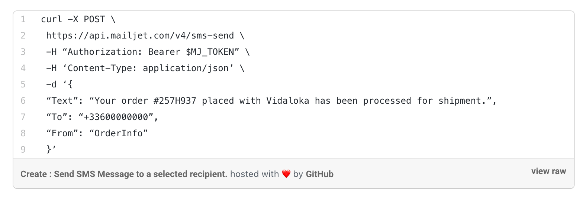The width and height of the screenshot is (586, 200).
Task: Click the +33600000000 phone number
Action: pos(116,117)
